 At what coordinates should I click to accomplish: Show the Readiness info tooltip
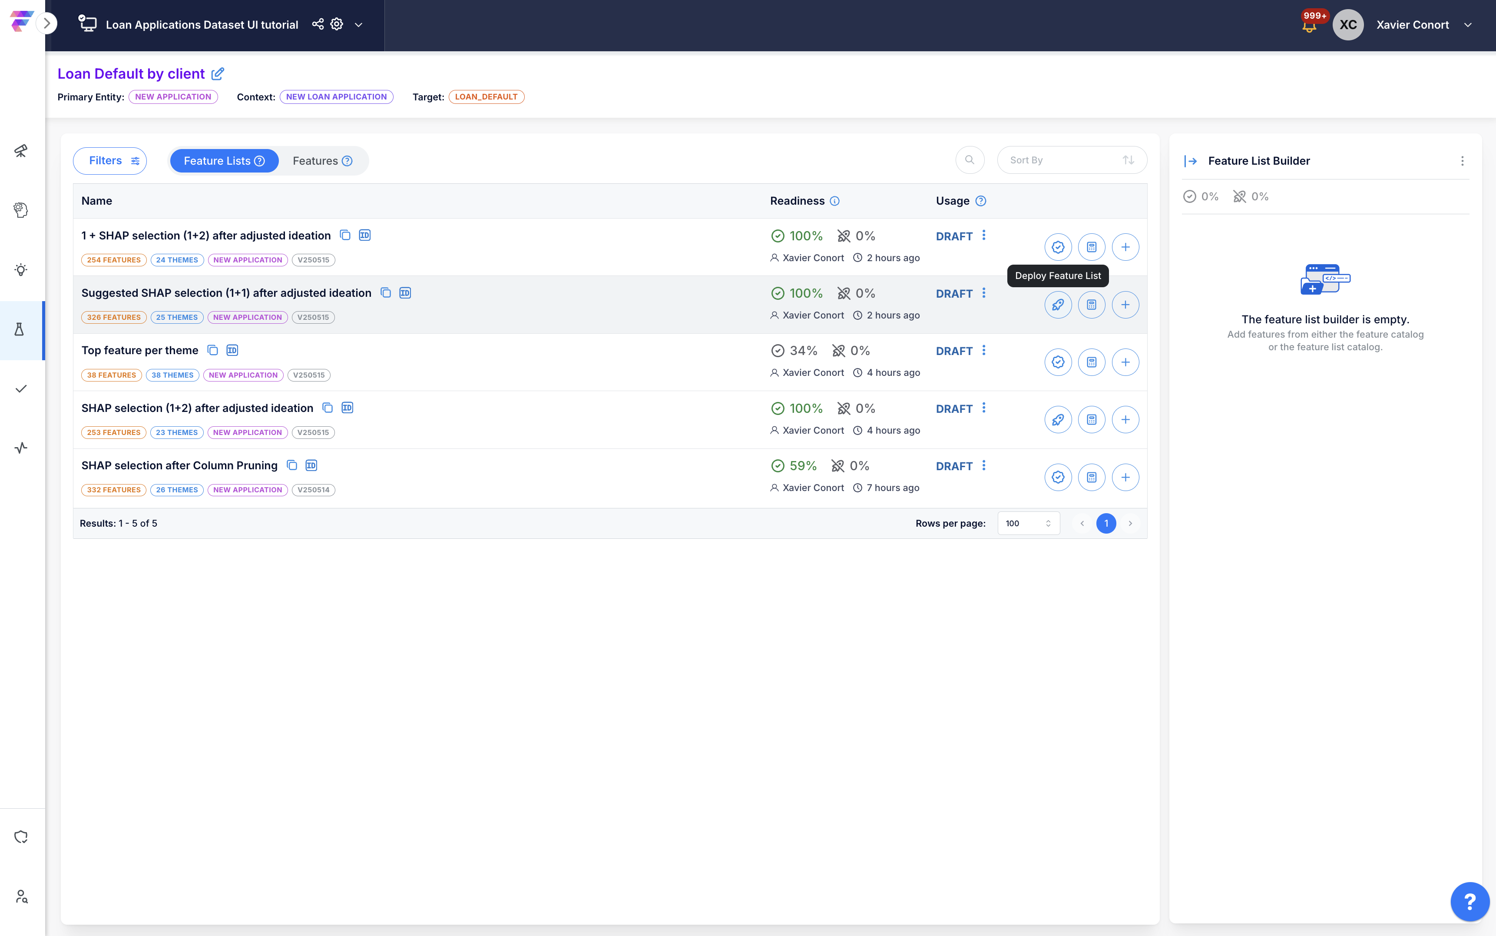pos(834,201)
